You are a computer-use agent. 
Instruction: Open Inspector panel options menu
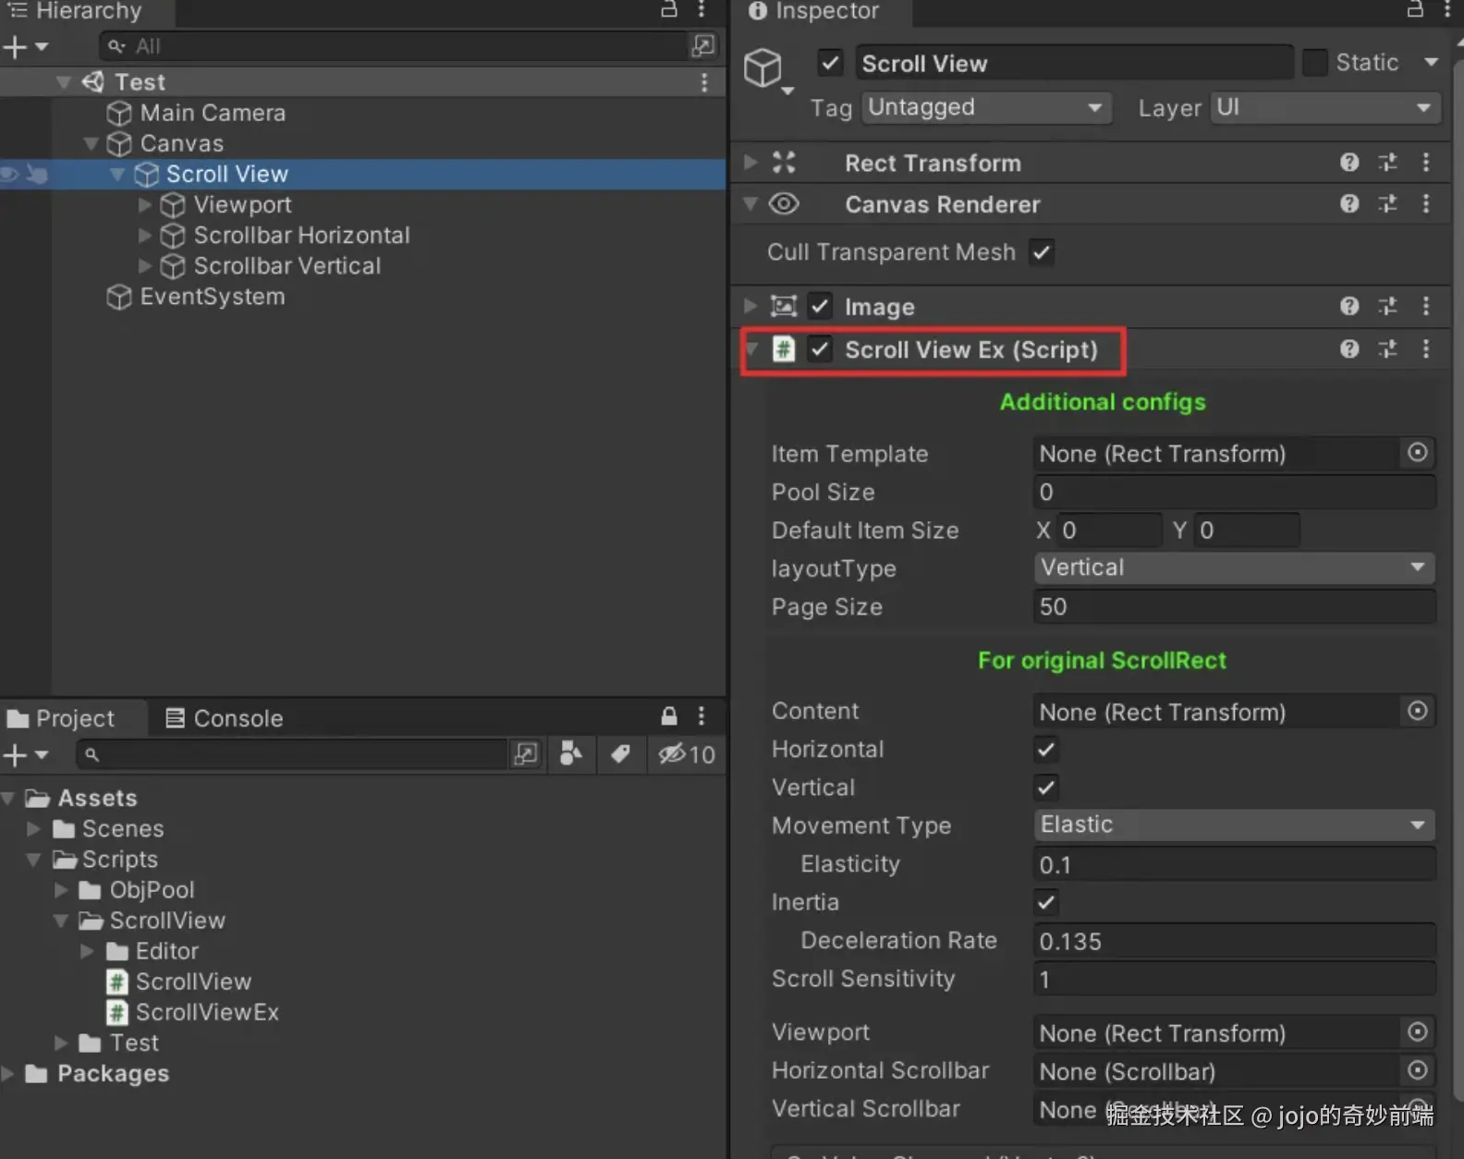[1447, 9]
